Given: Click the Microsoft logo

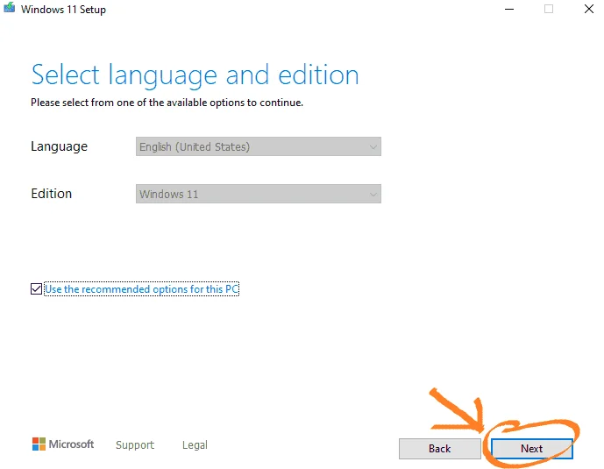Looking at the screenshot, I should (63, 444).
